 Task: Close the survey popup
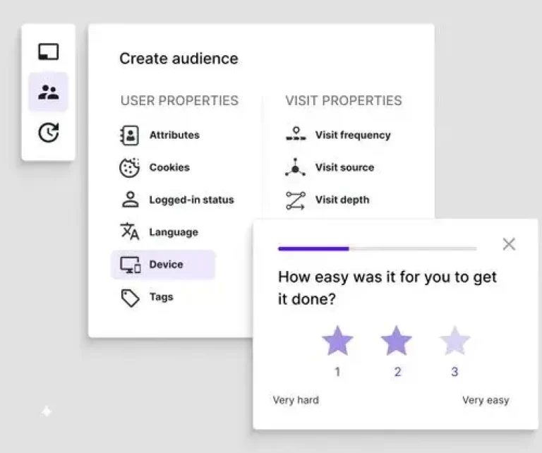tap(509, 244)
